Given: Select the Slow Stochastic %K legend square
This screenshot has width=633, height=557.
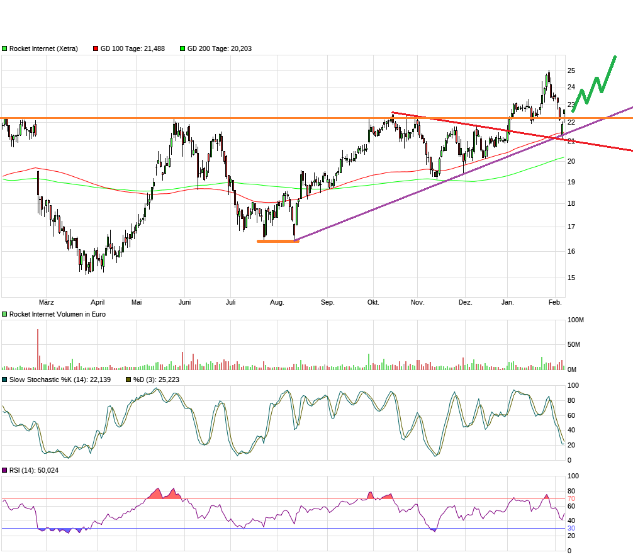Looking at the screenshot, I should coord(4,380).
